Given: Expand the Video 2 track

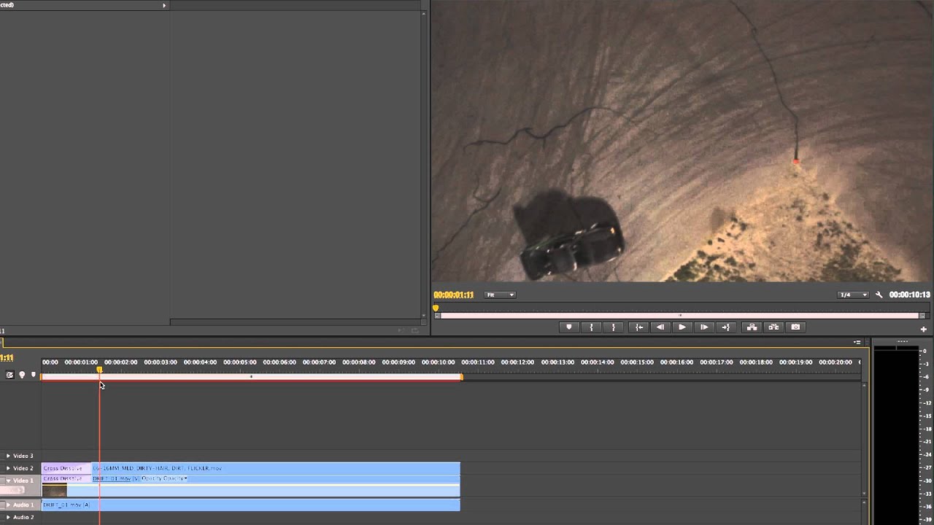Looking at the screenshot, I should [x=8, y=468].
